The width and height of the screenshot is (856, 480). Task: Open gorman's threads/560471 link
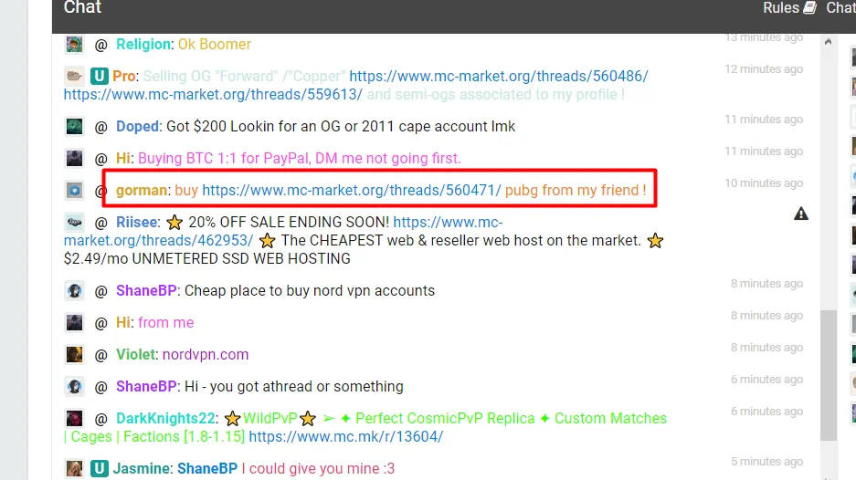352,191
